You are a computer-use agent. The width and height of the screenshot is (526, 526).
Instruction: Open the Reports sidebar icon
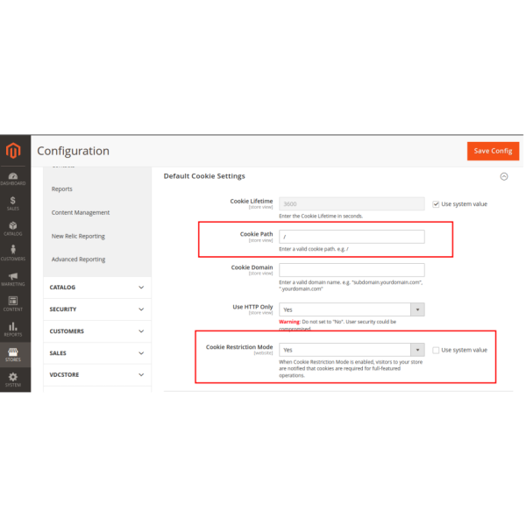13,329
